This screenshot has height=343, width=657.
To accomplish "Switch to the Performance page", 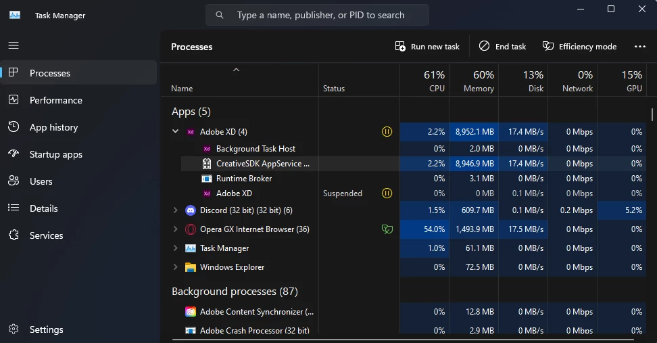I will coord(78,100).
